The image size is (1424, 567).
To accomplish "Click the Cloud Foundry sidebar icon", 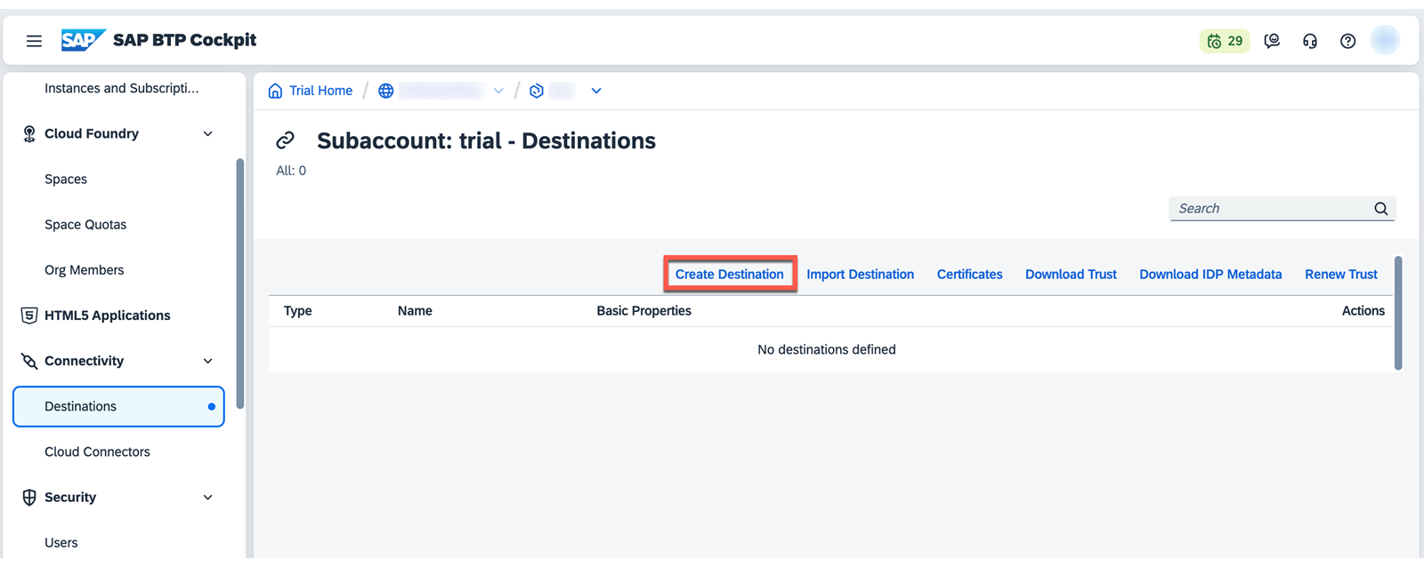I will pyautogui.click(x=29, y=133).
